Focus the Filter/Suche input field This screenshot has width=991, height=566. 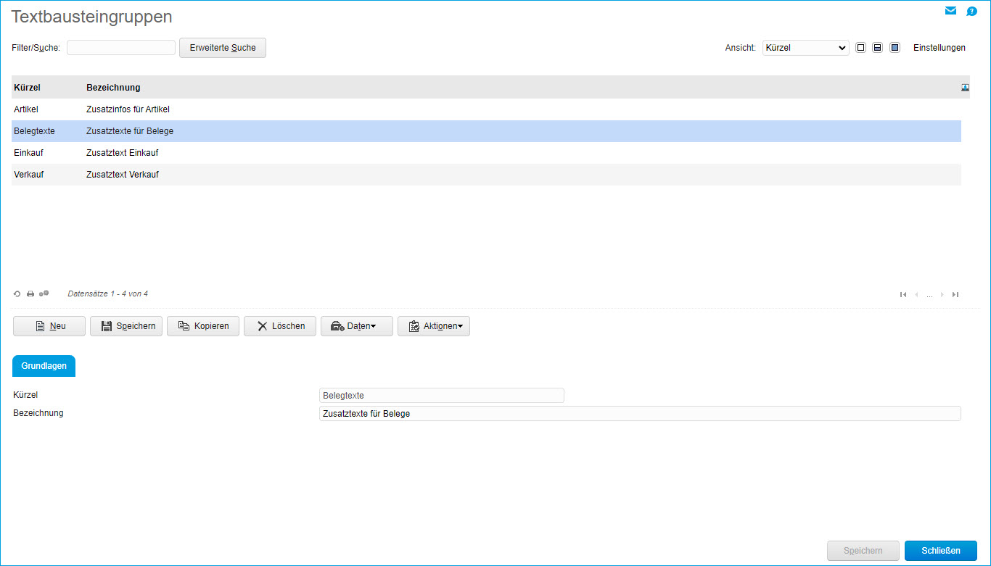pos(121,48)
